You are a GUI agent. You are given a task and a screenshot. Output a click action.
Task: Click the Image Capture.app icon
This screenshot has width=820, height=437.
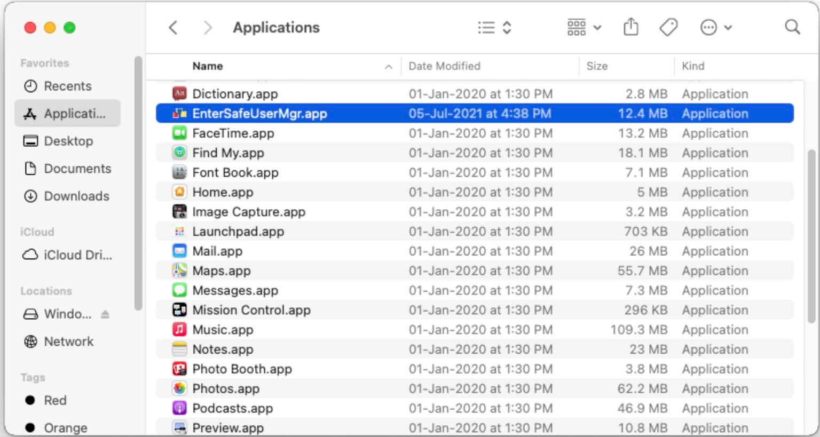(x=179, y=212)
